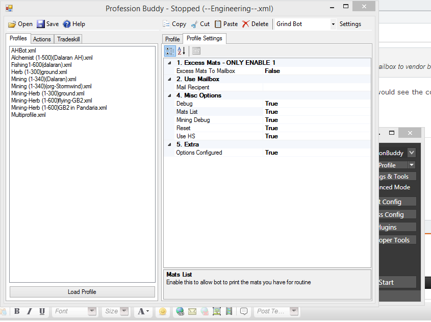Collapse the 5. Extra category
Viewport: 431px width, 322px height.
(x=170, y=144)
